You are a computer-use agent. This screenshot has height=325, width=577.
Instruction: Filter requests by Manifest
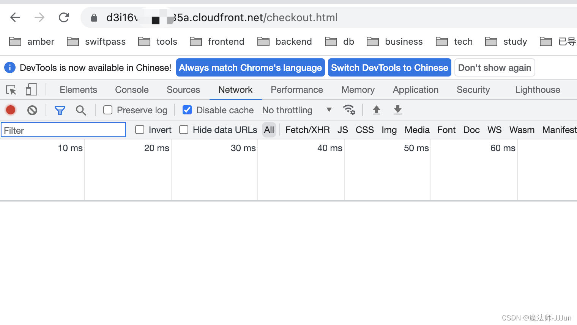(560, 130)
